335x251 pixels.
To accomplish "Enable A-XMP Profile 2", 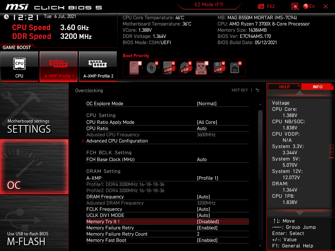I will click(x=98, y=66).
